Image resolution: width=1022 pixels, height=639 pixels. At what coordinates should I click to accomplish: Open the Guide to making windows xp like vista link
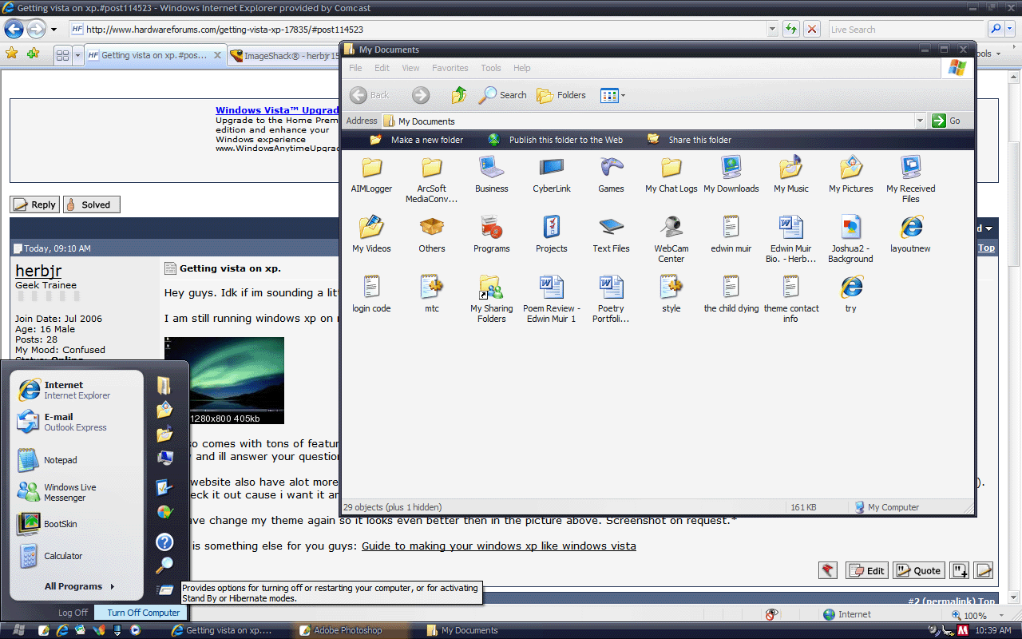499,546
